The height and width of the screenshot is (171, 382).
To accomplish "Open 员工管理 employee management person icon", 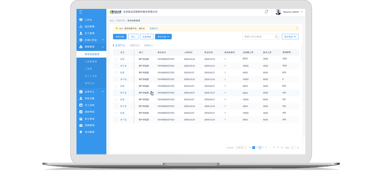I will [81, 33].
